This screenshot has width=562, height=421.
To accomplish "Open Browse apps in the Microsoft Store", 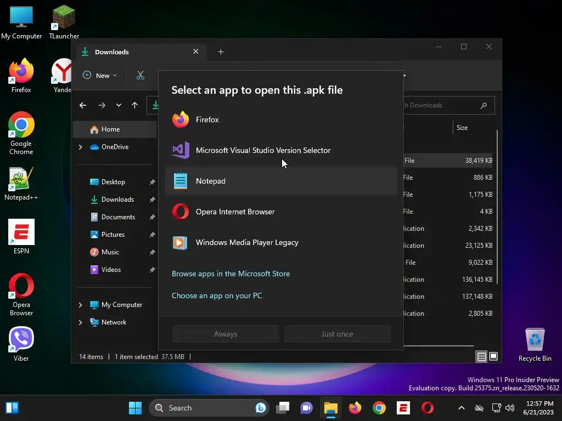I will [231, 274].
